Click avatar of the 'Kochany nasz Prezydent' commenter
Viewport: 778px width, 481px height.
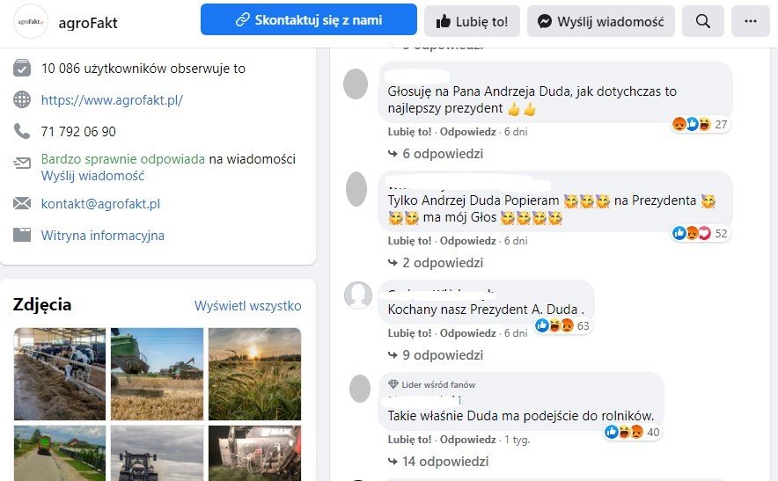tap(357, 295)
